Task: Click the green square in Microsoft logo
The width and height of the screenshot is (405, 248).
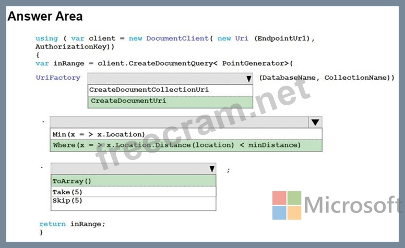Action: point(294,198)
